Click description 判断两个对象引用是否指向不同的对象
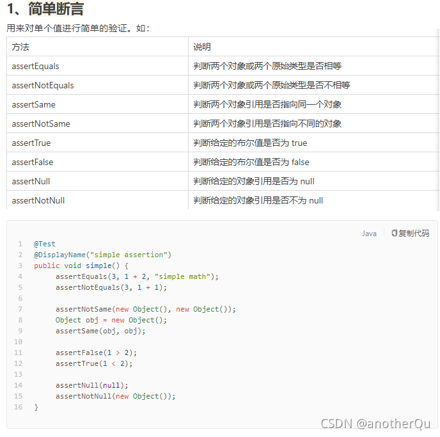The height and width of the screenshot is (437, 440). 267,123
